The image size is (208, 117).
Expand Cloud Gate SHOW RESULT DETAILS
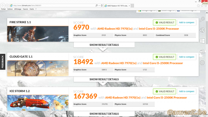104,79
